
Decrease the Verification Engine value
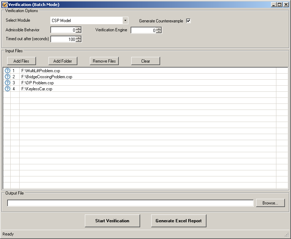point(159,32)
